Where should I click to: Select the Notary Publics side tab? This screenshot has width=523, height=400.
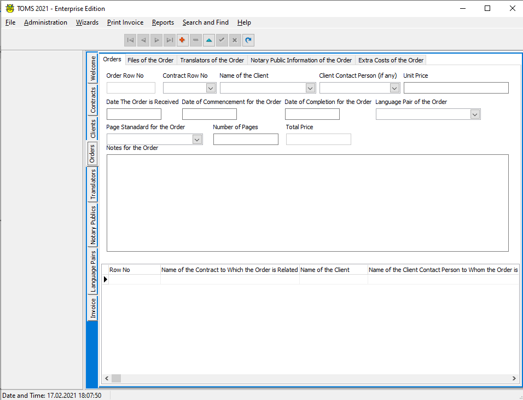click(93, 224)
